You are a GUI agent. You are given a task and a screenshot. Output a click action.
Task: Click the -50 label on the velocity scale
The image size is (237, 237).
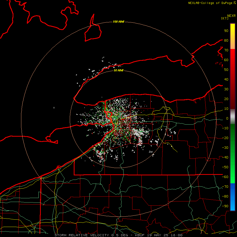tap(225, 167)
